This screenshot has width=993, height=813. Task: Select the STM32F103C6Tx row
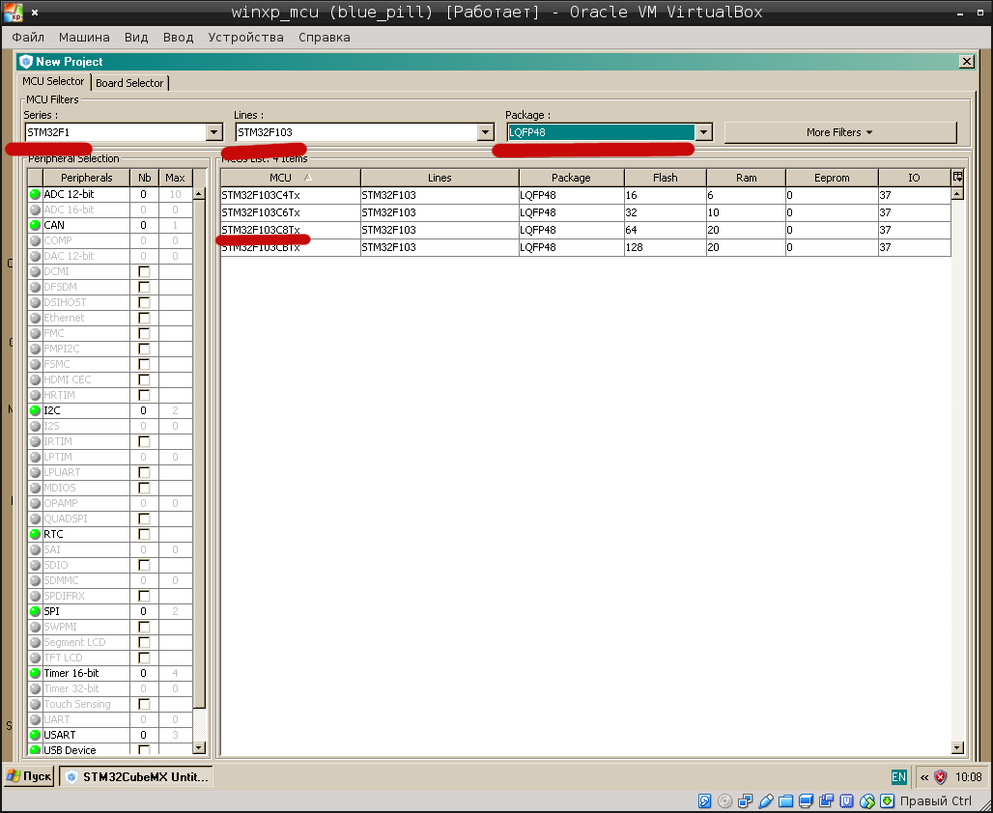585,212
